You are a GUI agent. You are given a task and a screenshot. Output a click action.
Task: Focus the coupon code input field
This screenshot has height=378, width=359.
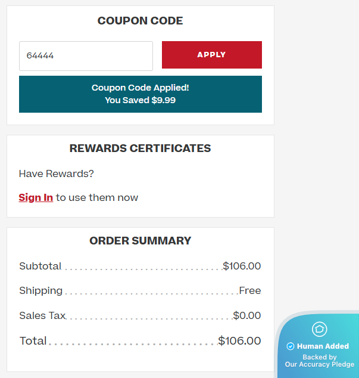coord(86,55)
